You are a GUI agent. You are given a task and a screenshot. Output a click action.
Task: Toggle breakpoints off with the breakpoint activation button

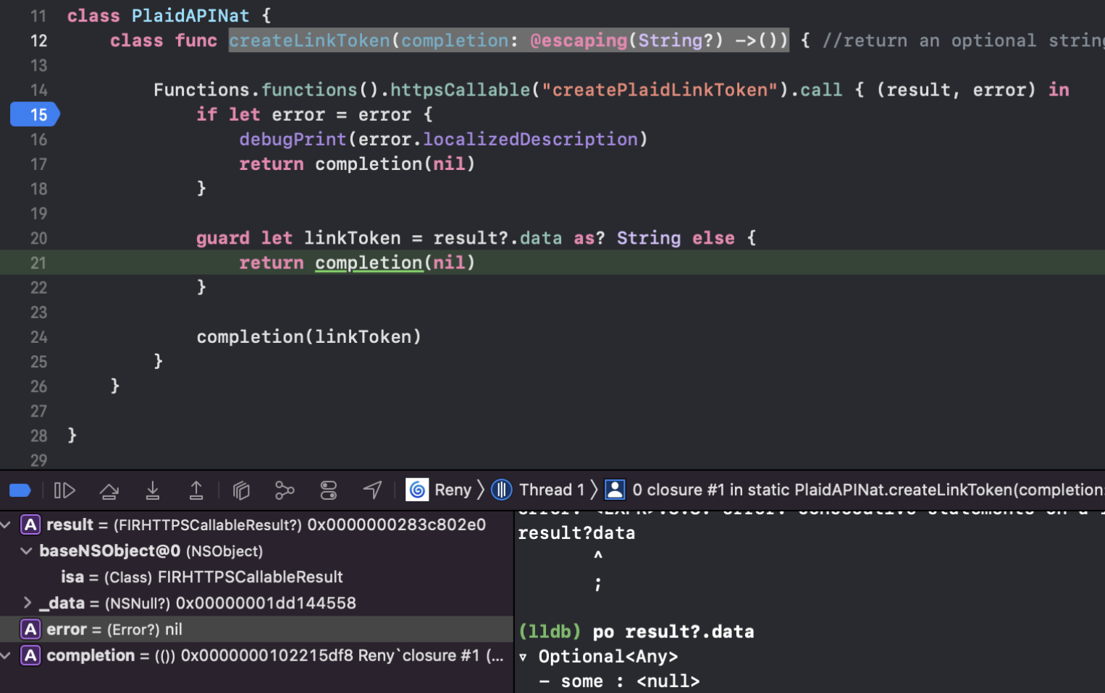click(20, 490)
